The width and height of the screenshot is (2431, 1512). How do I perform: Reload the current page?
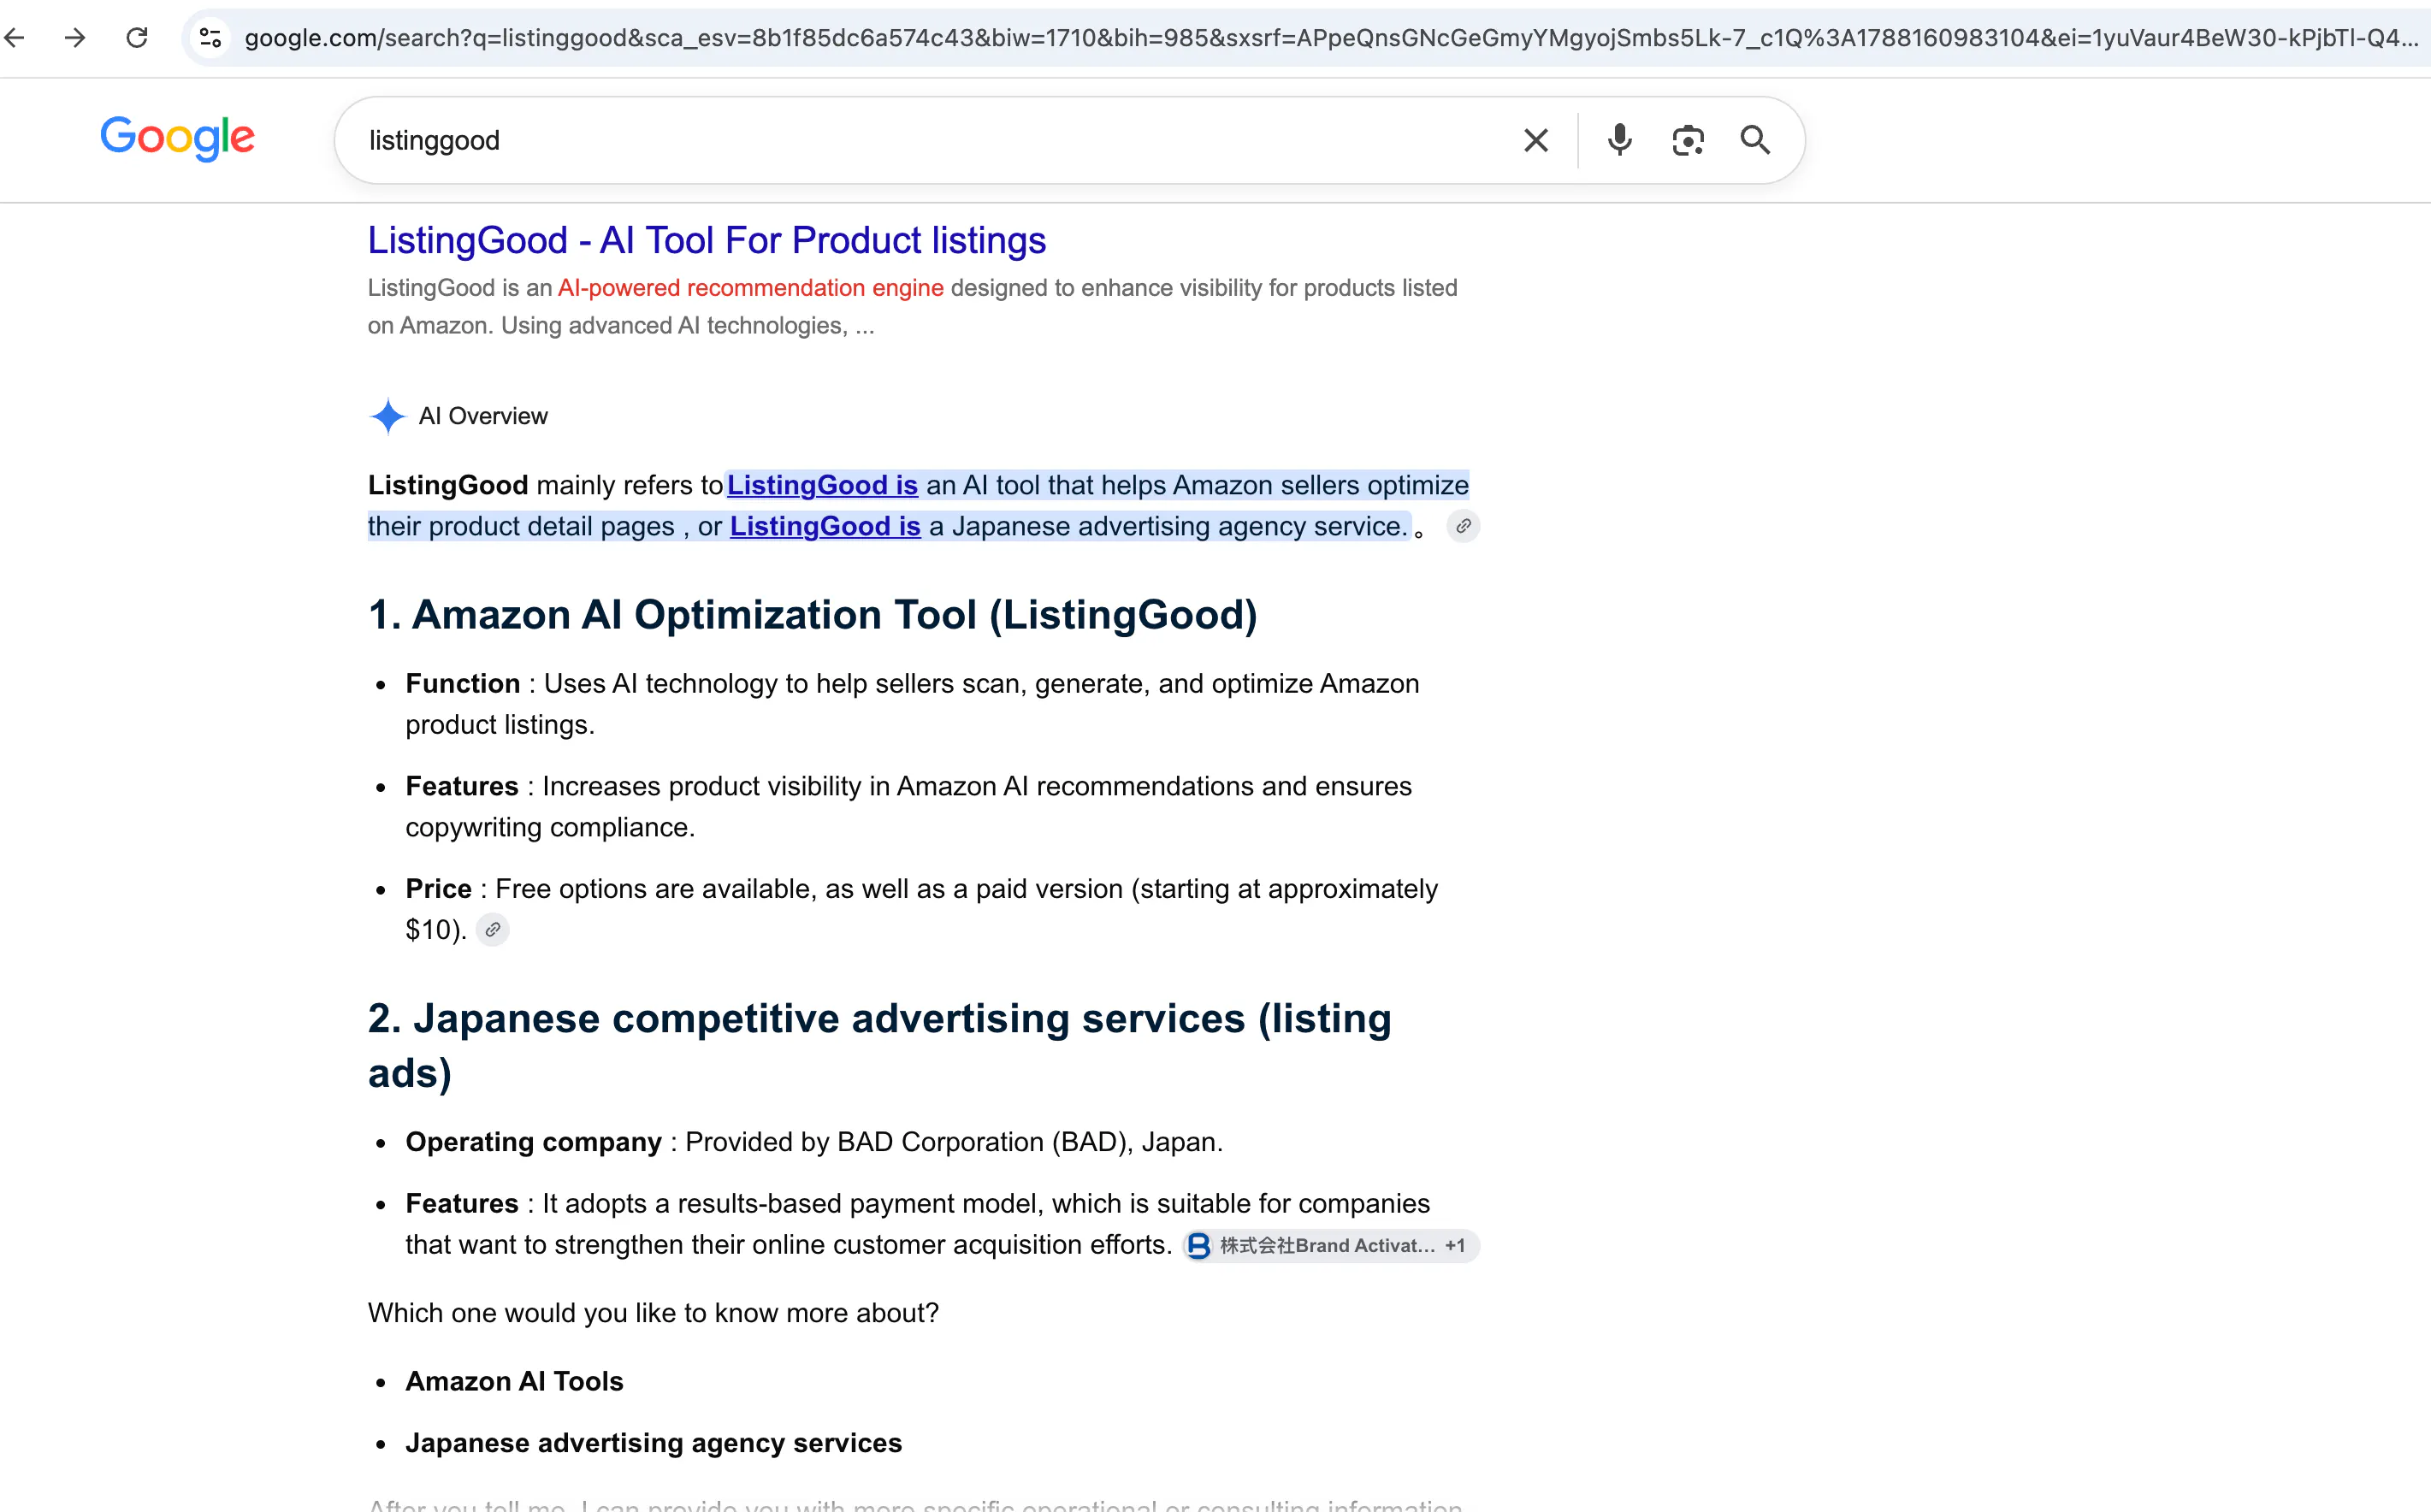(137, 38)
